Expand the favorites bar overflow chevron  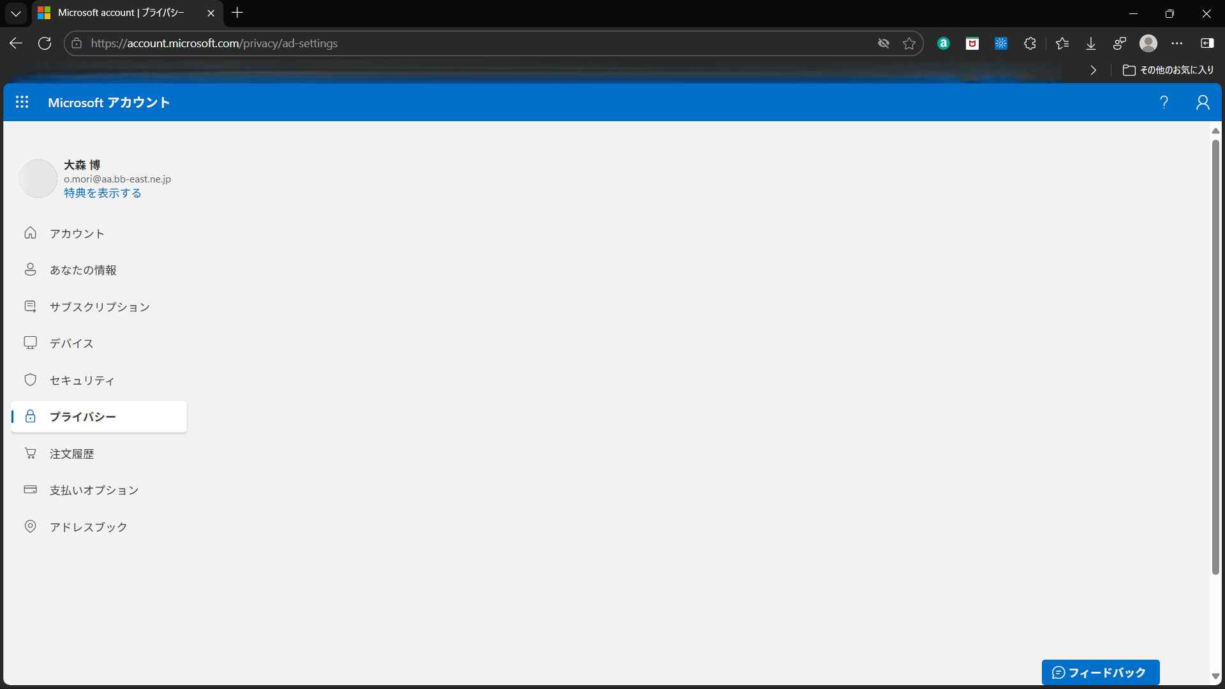click(x=1094, y=70)
